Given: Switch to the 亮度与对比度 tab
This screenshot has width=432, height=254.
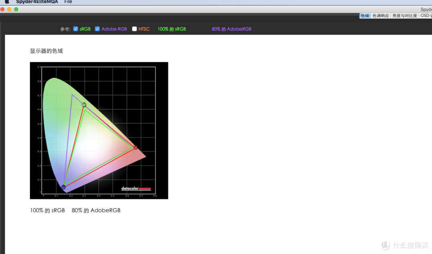Looking at the screenshot, I should 404,16.
